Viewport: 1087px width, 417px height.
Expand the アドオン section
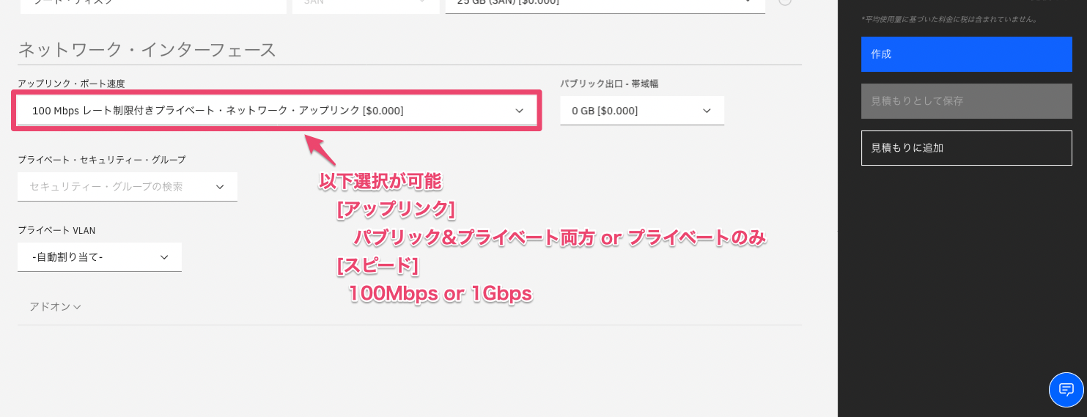tap(55, 306)
